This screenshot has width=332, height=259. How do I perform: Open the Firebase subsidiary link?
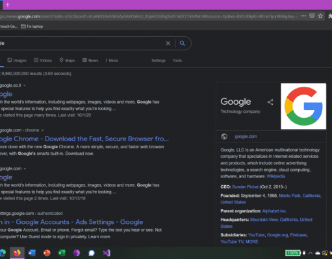[x=298, y=235]
